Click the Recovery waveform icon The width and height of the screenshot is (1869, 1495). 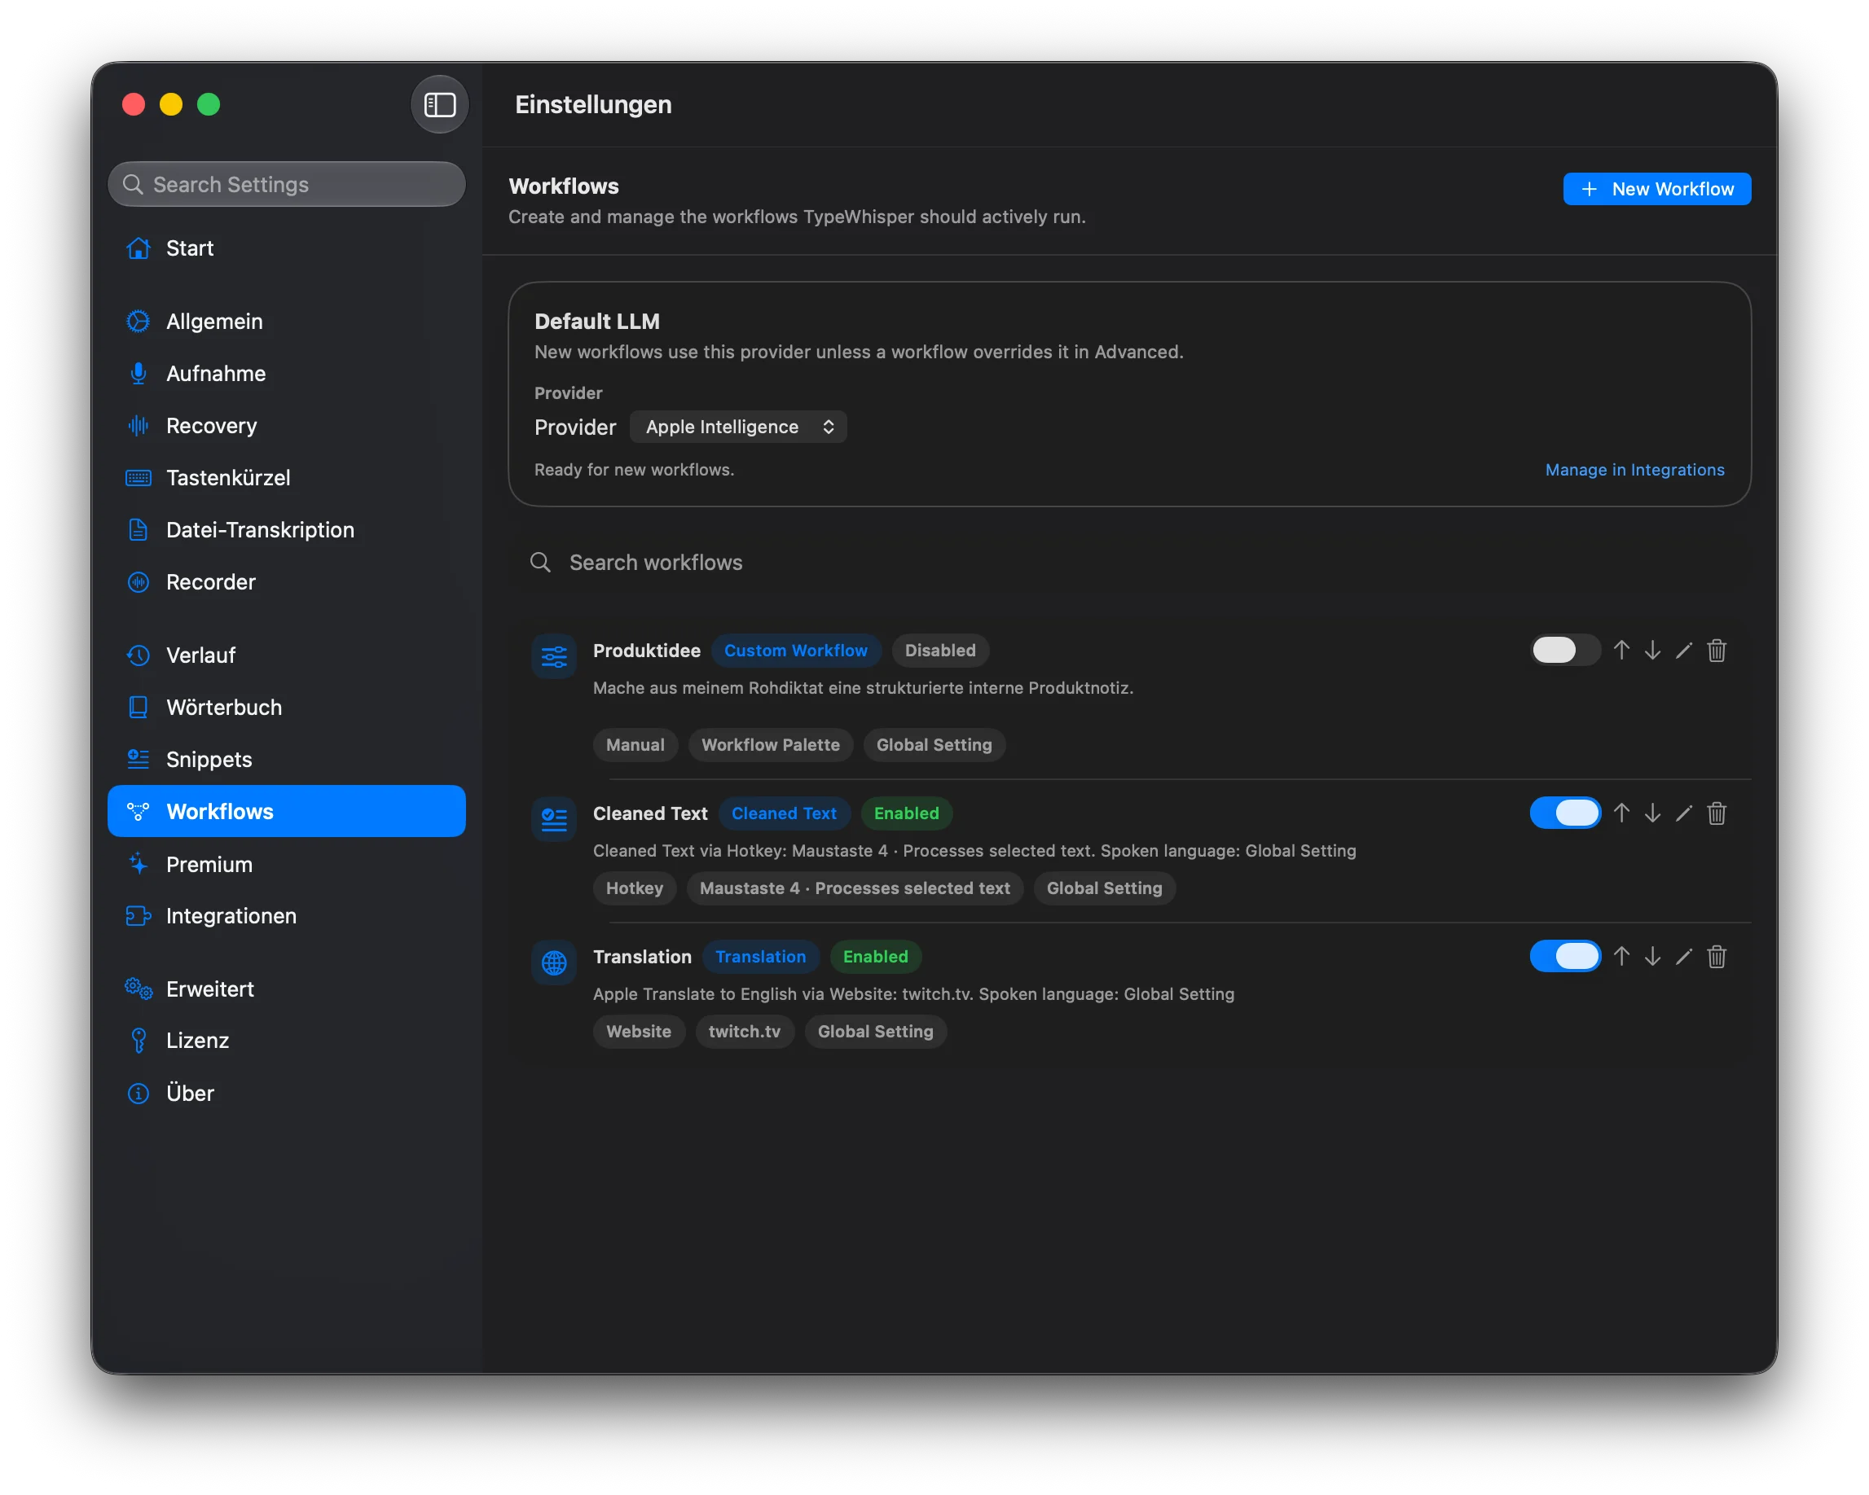click(138, 425)
